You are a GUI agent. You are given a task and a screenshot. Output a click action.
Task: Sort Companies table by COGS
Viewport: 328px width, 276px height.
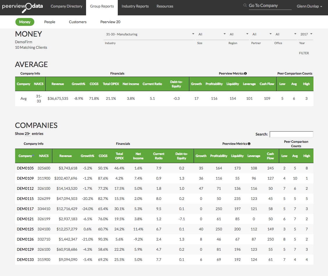tap(103, 156)
